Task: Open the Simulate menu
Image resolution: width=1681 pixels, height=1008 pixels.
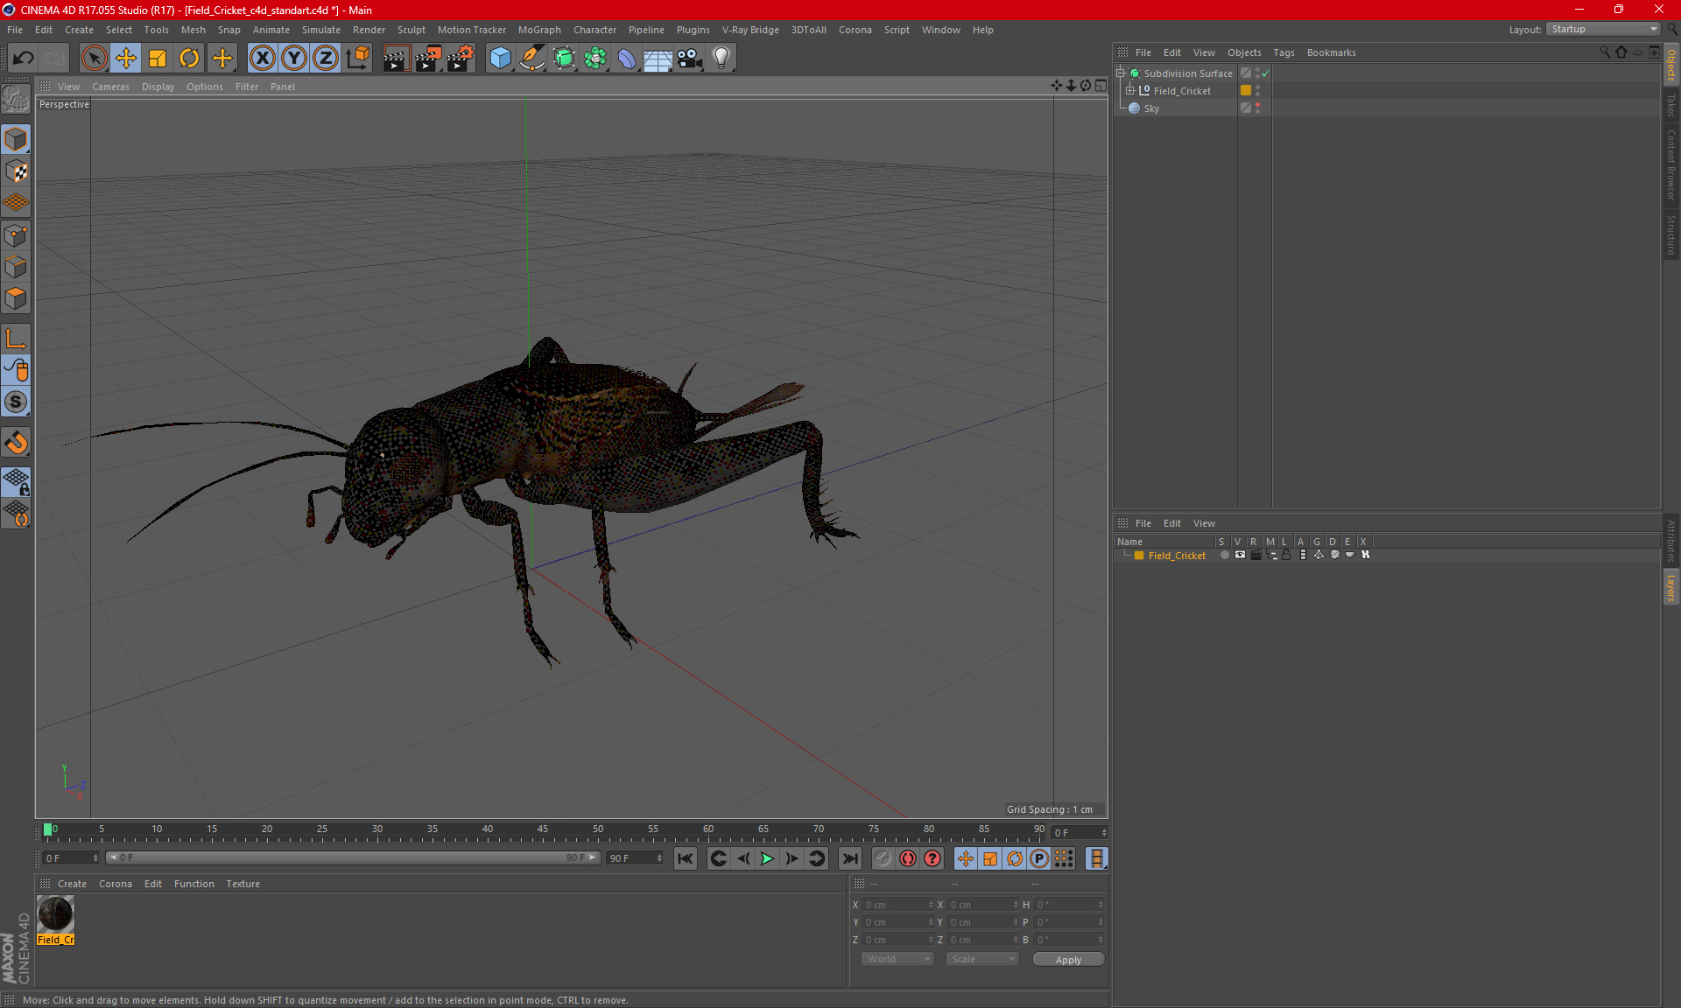Action: coord(321,30)
